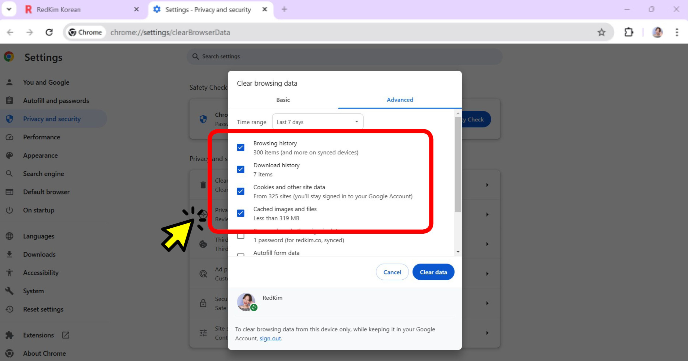Toggle Cached images and files checkbox
The image size is (688, 361).
[241, 213]
